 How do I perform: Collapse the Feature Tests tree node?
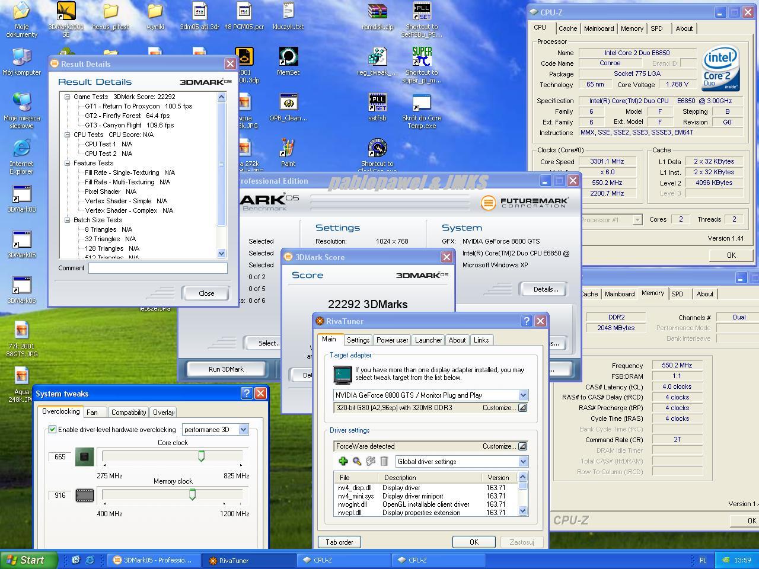pyautogui.click(x=67, y=163)
